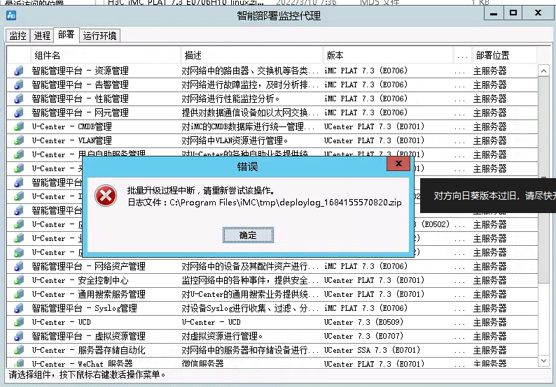Click icon of 网络资产管理 component row
Image resolution: width=556 pixels, height=387 pixels.
(19, 266)
